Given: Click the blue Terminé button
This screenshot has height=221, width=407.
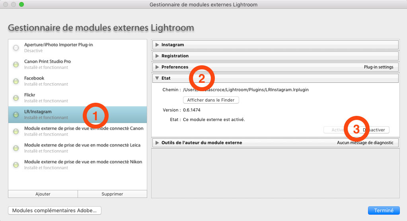Looking at the screenshot, I should click(x=384, y=211).
